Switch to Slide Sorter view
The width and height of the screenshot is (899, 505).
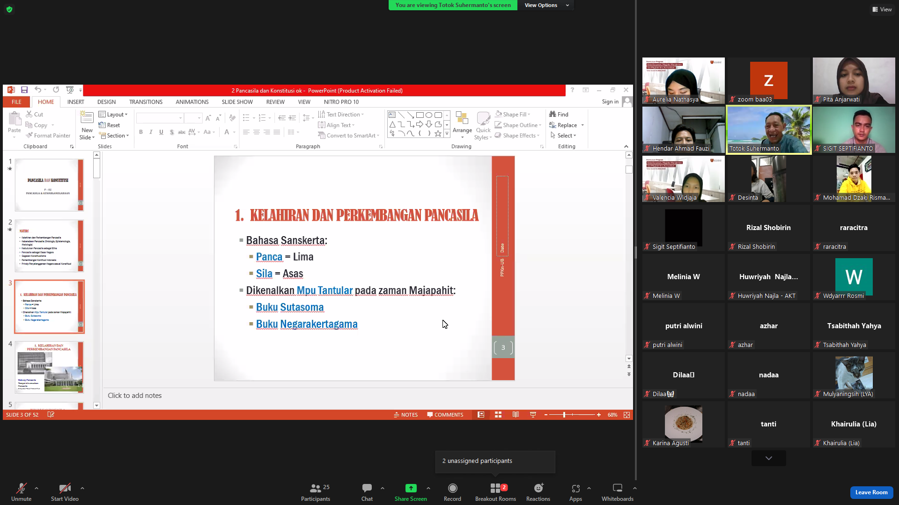tap(498, 415)
